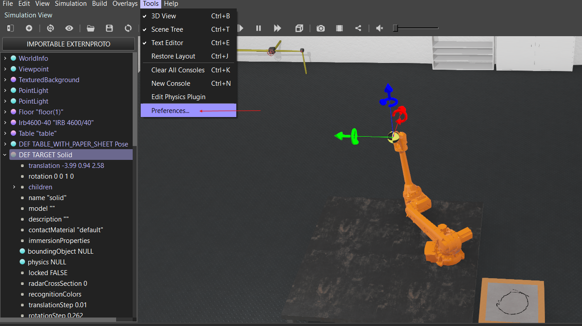
Task: Toggle the rendering cube icon
Action: pos(299,28)
